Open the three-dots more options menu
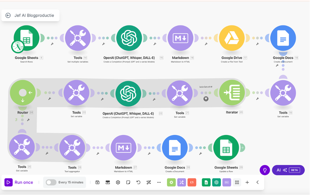 [x=159, y=182]
